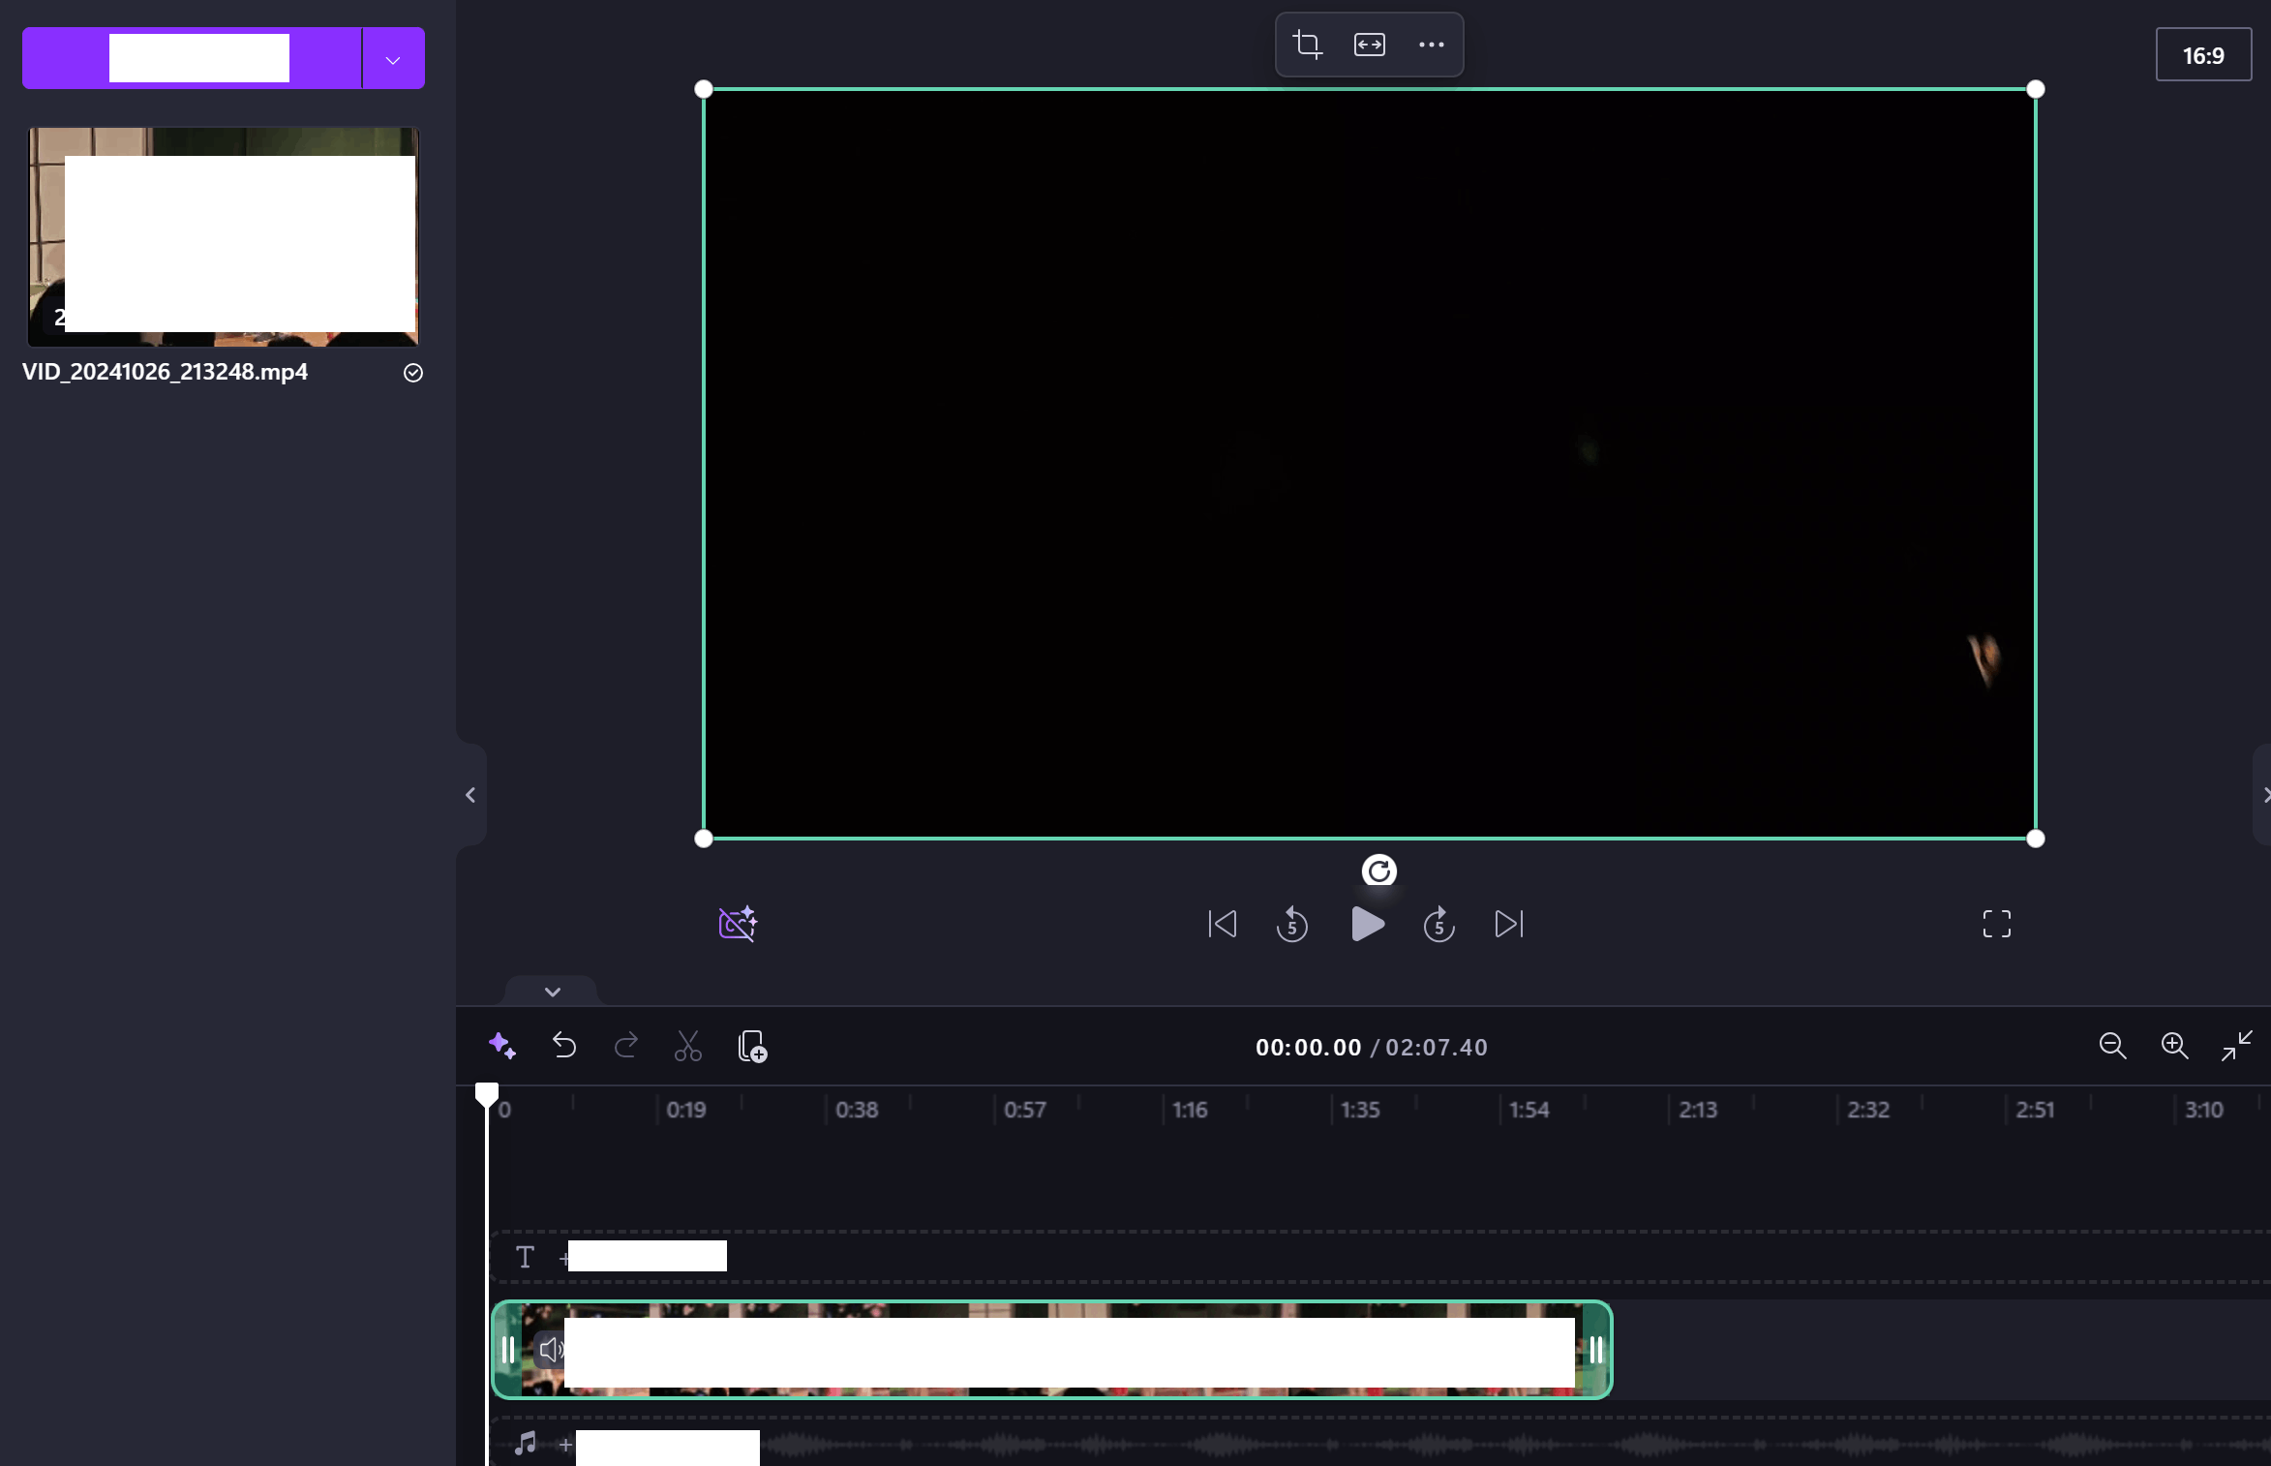Click the split scissors icon
The image size is (2271, 1466).
(x=687, y=1046)
